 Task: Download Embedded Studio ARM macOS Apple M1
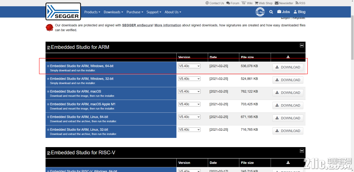tap(288, 105)
